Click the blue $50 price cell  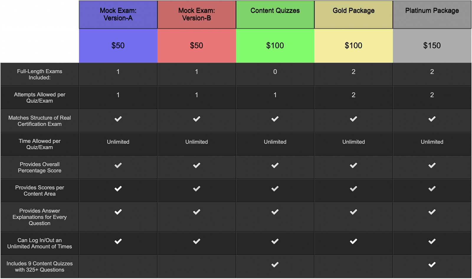pos(118,46)
